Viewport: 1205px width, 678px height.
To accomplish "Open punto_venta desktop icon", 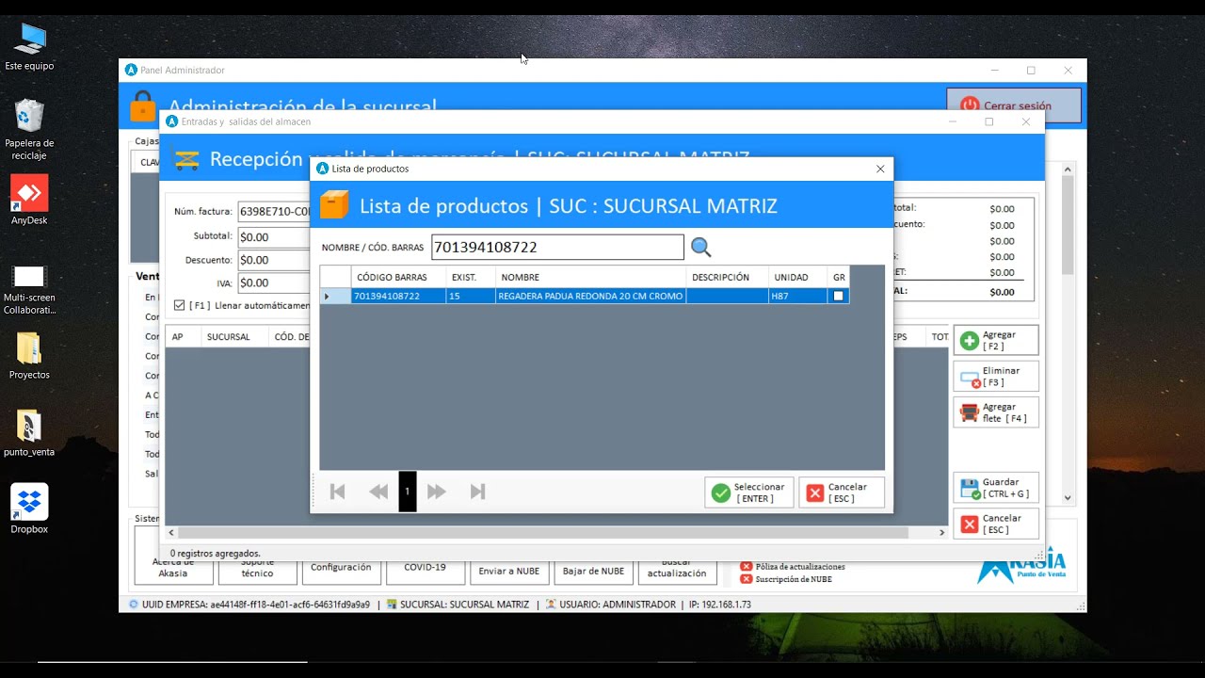I will (29, 433).
